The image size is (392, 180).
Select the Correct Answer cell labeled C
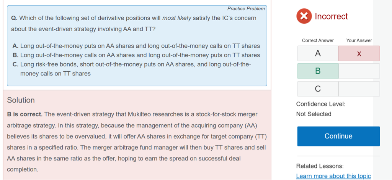[x=318, y=89]
